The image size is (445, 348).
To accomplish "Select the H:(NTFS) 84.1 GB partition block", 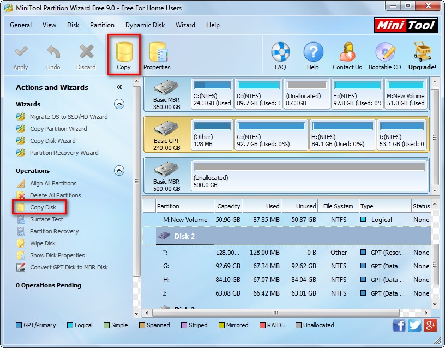I will pos(342,135).
